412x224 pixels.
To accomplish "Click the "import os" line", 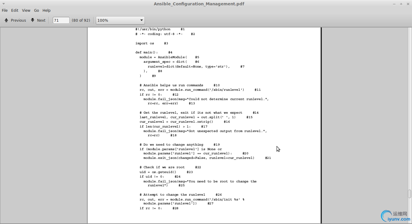I will click(152, 43).
